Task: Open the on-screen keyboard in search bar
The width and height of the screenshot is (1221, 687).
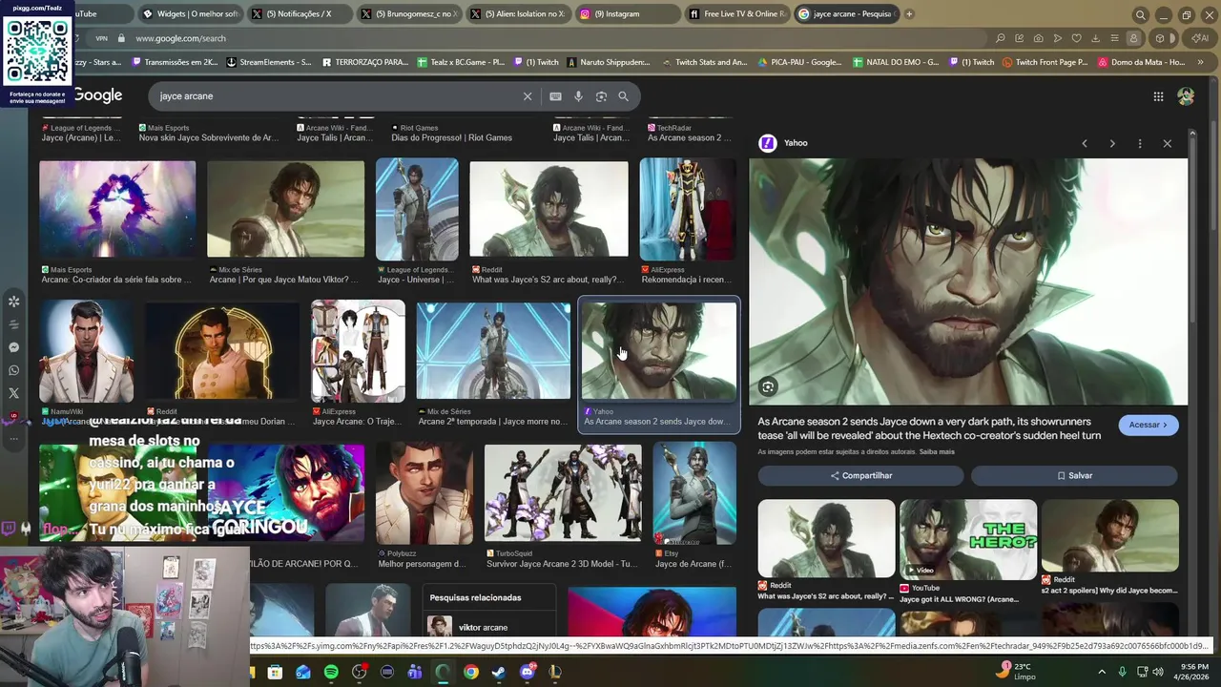Action: [555, 96]
